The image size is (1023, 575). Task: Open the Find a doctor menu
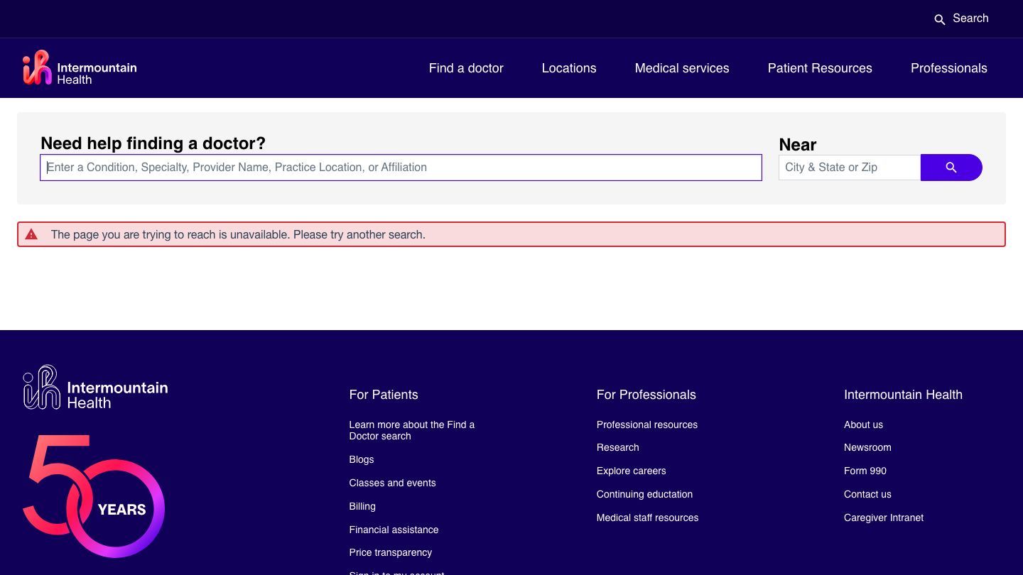tap(465, 68)
